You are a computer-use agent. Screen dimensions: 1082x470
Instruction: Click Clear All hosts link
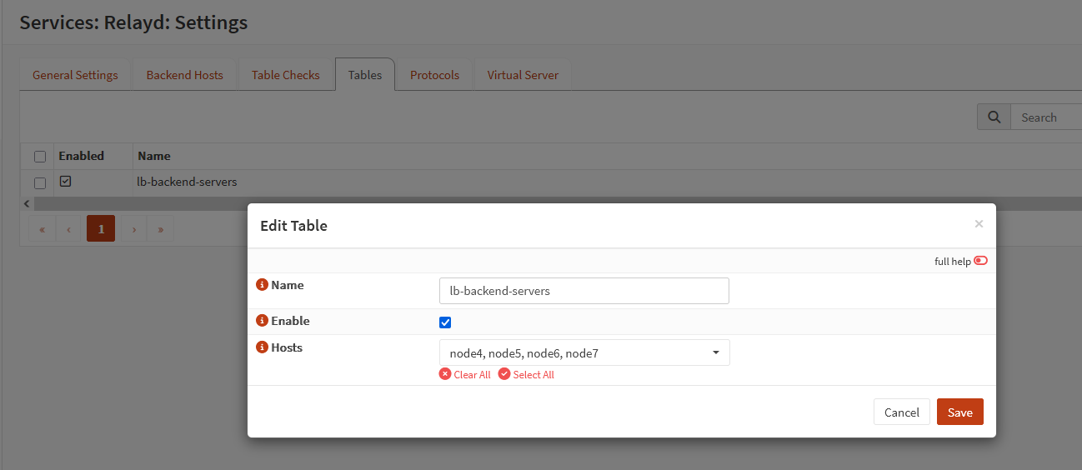465,375
